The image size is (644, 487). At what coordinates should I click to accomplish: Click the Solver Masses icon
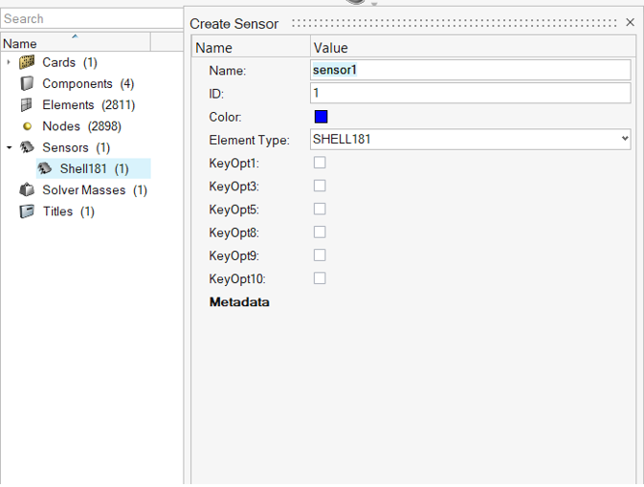(x=27, y=189)
